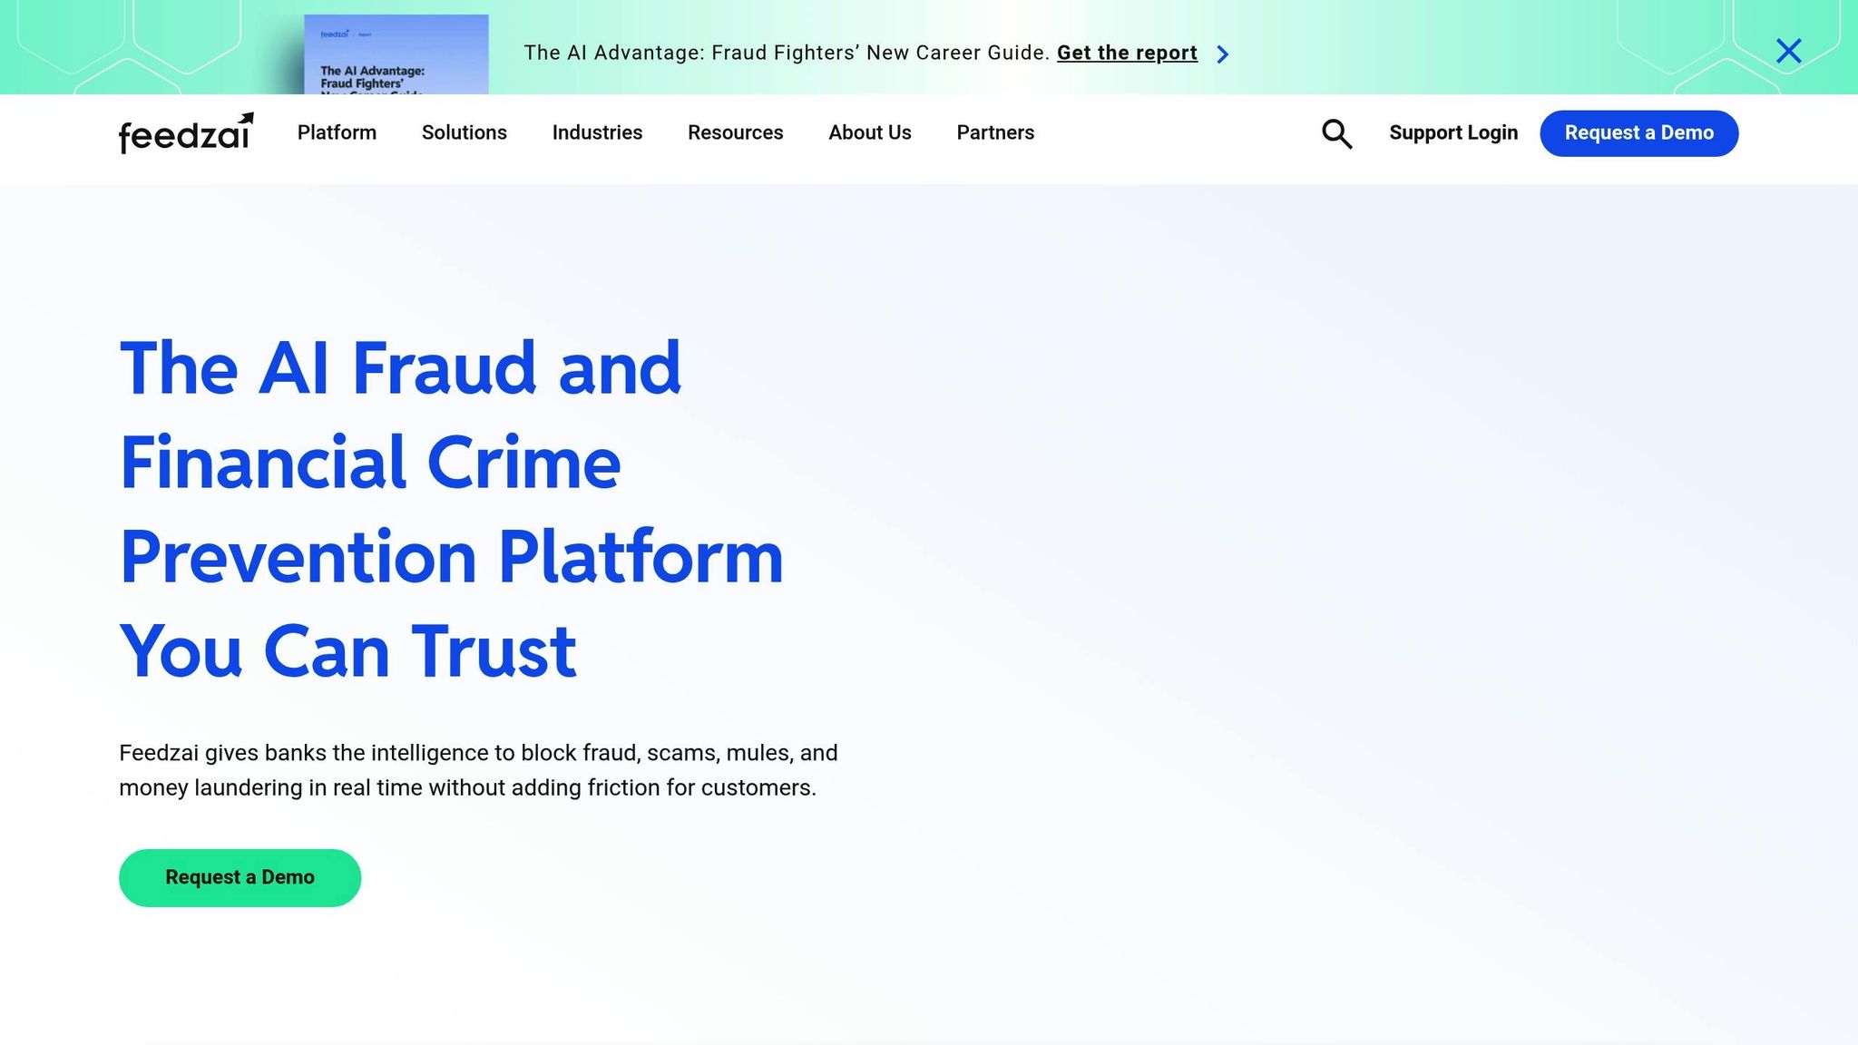This screenshot has height=1045, width=1858.
Task: Close the promo banner with the X
Action: pyautogui.click(x=1788, y=51)
